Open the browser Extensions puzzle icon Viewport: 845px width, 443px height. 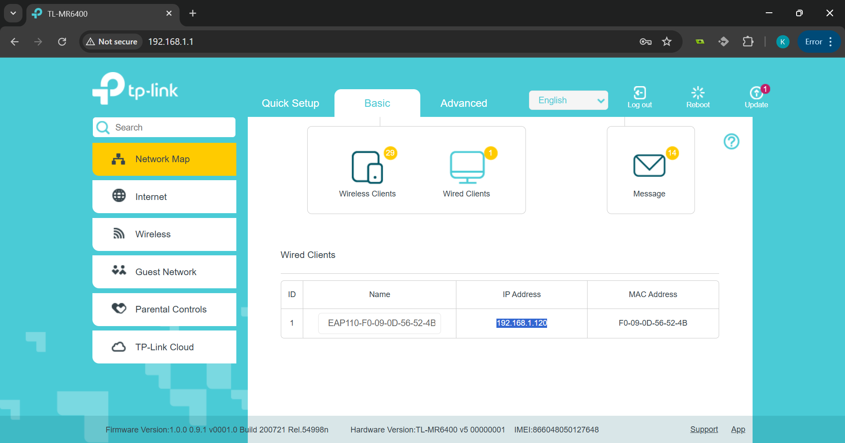(748, 42)
